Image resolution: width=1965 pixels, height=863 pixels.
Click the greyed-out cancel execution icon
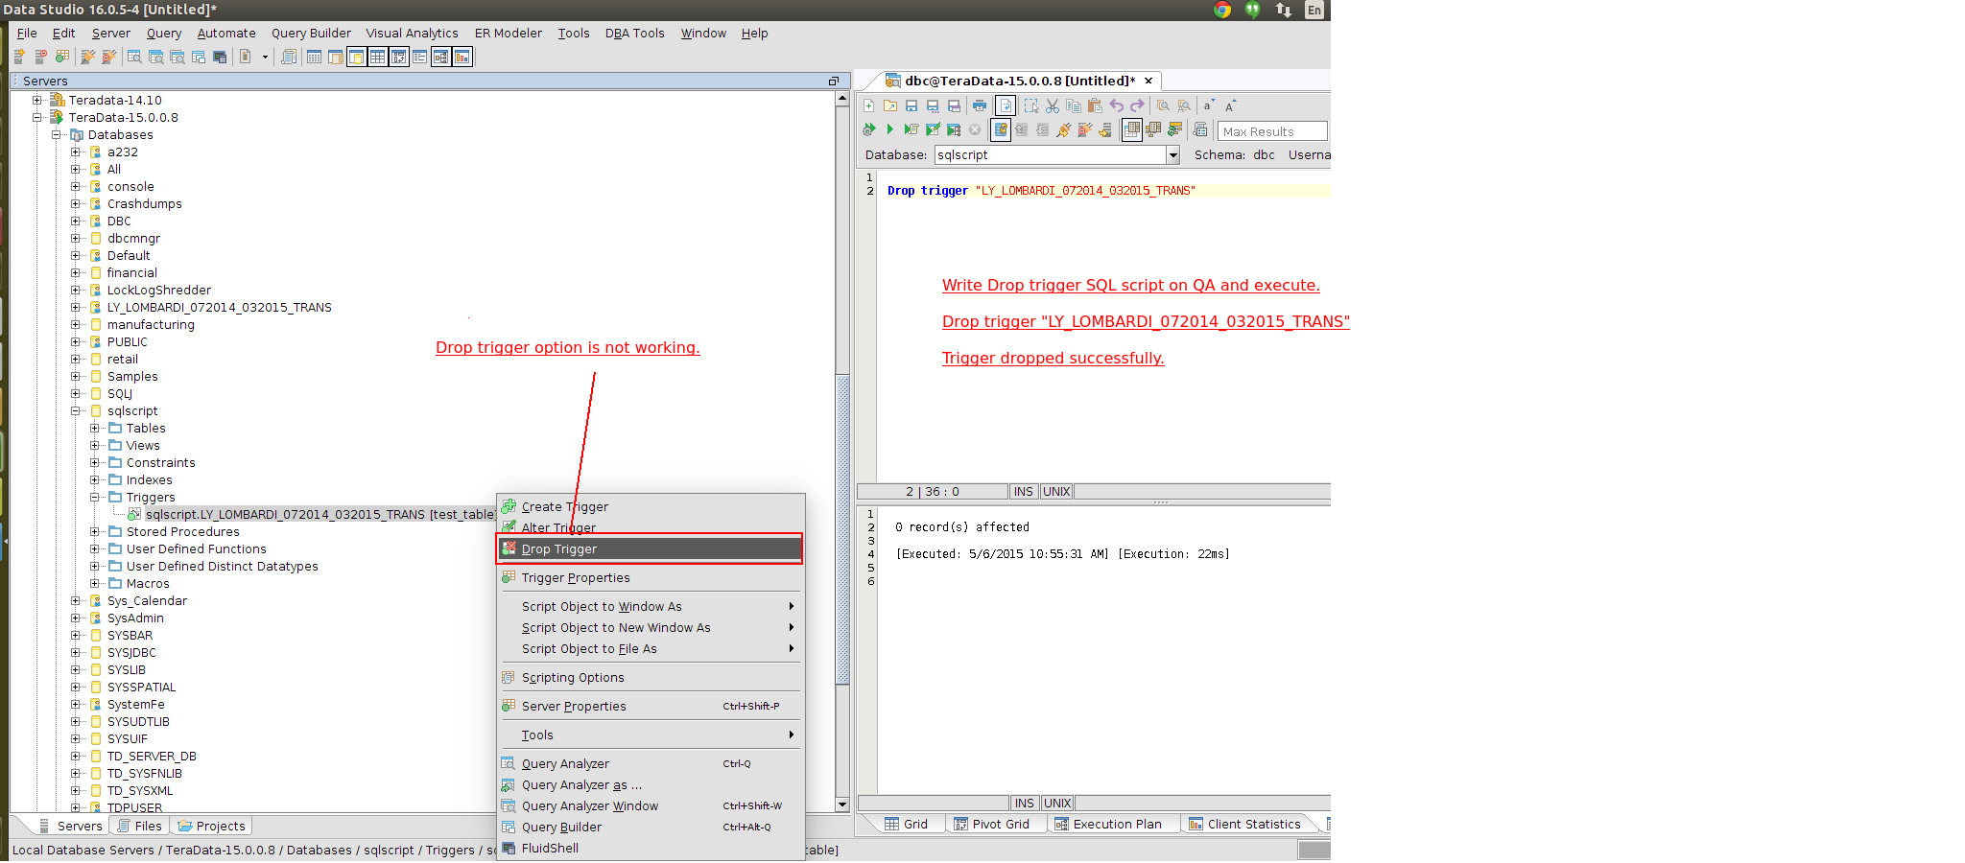click(975, 129)
